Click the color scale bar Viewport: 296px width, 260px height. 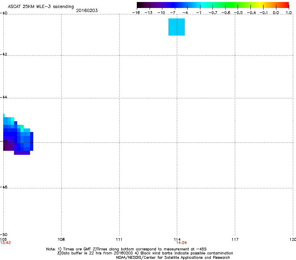point(213,5)
